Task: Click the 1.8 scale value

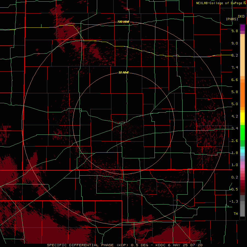Action: coord(235,153)
